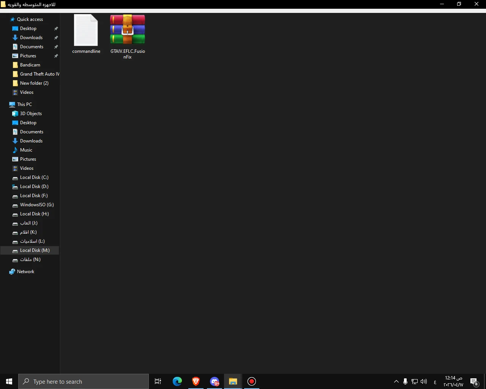Image resolution: width=486 pixels, height=389 pixels.
Task: Open Brave browser from the taskbar
Action: (196, 381)
